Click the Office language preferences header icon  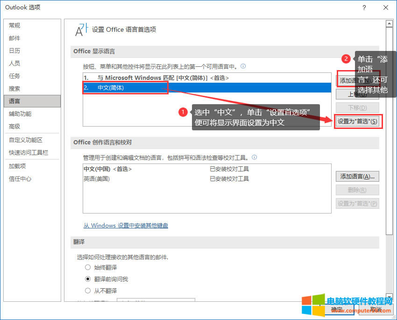click(x=82, y=29)
